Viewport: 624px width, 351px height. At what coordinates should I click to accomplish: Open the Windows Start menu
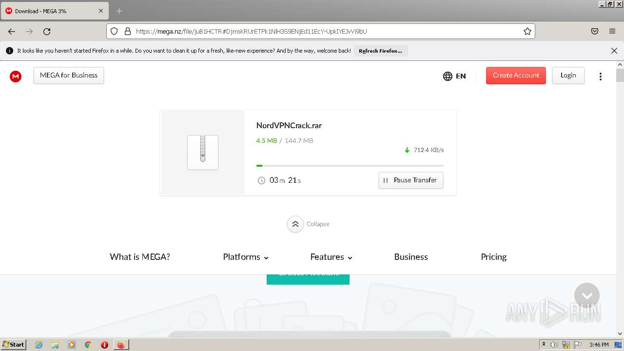coord(13,345)
